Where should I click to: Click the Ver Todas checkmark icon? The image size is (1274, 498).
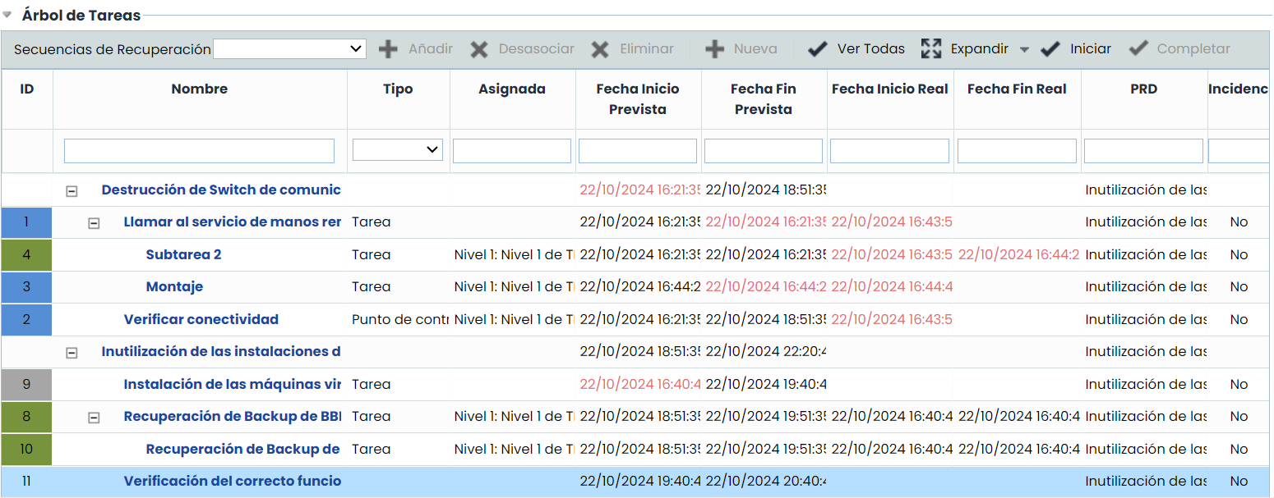(x=817, y=49)
